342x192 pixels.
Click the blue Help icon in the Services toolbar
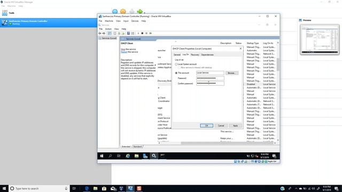click(128, 33)
